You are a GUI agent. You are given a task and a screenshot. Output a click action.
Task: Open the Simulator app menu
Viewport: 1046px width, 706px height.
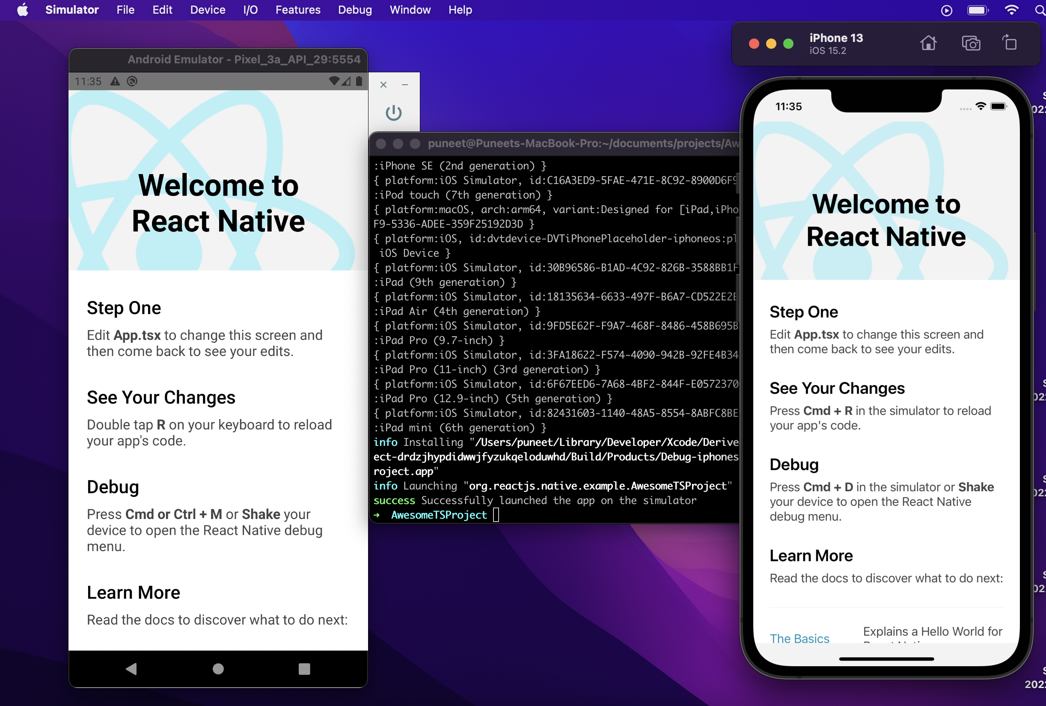[72, 10]
